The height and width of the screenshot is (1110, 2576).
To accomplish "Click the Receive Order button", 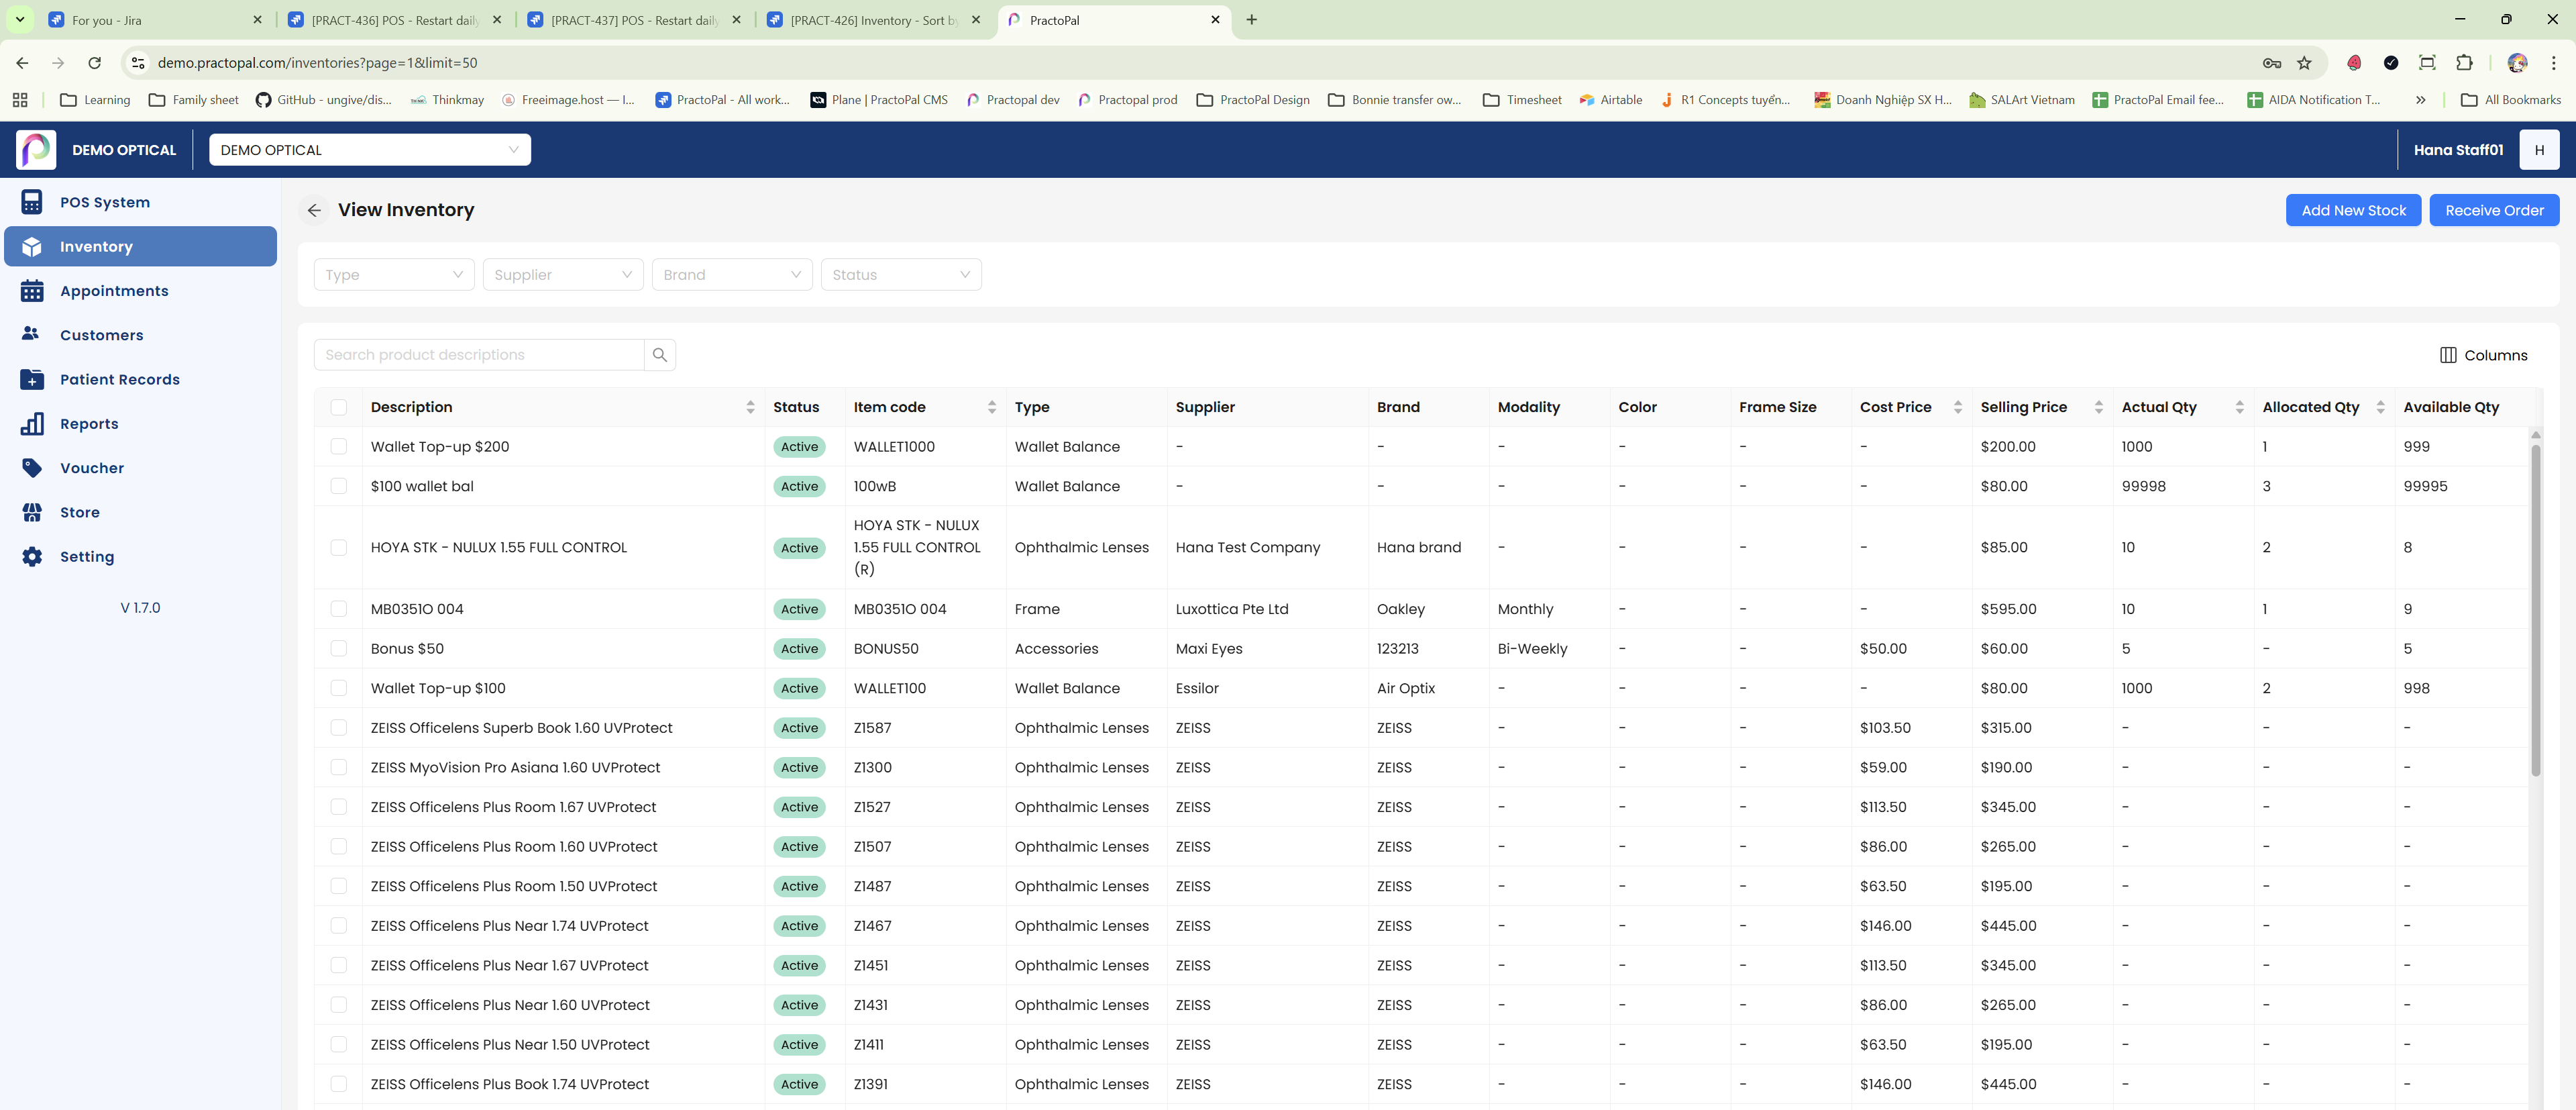I will click(x=2493, y=210).
